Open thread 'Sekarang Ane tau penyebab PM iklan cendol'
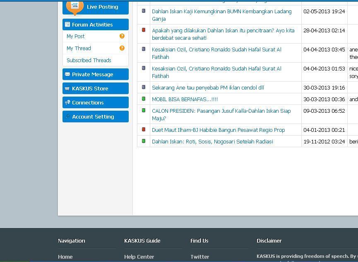 (x=208, y=88)
